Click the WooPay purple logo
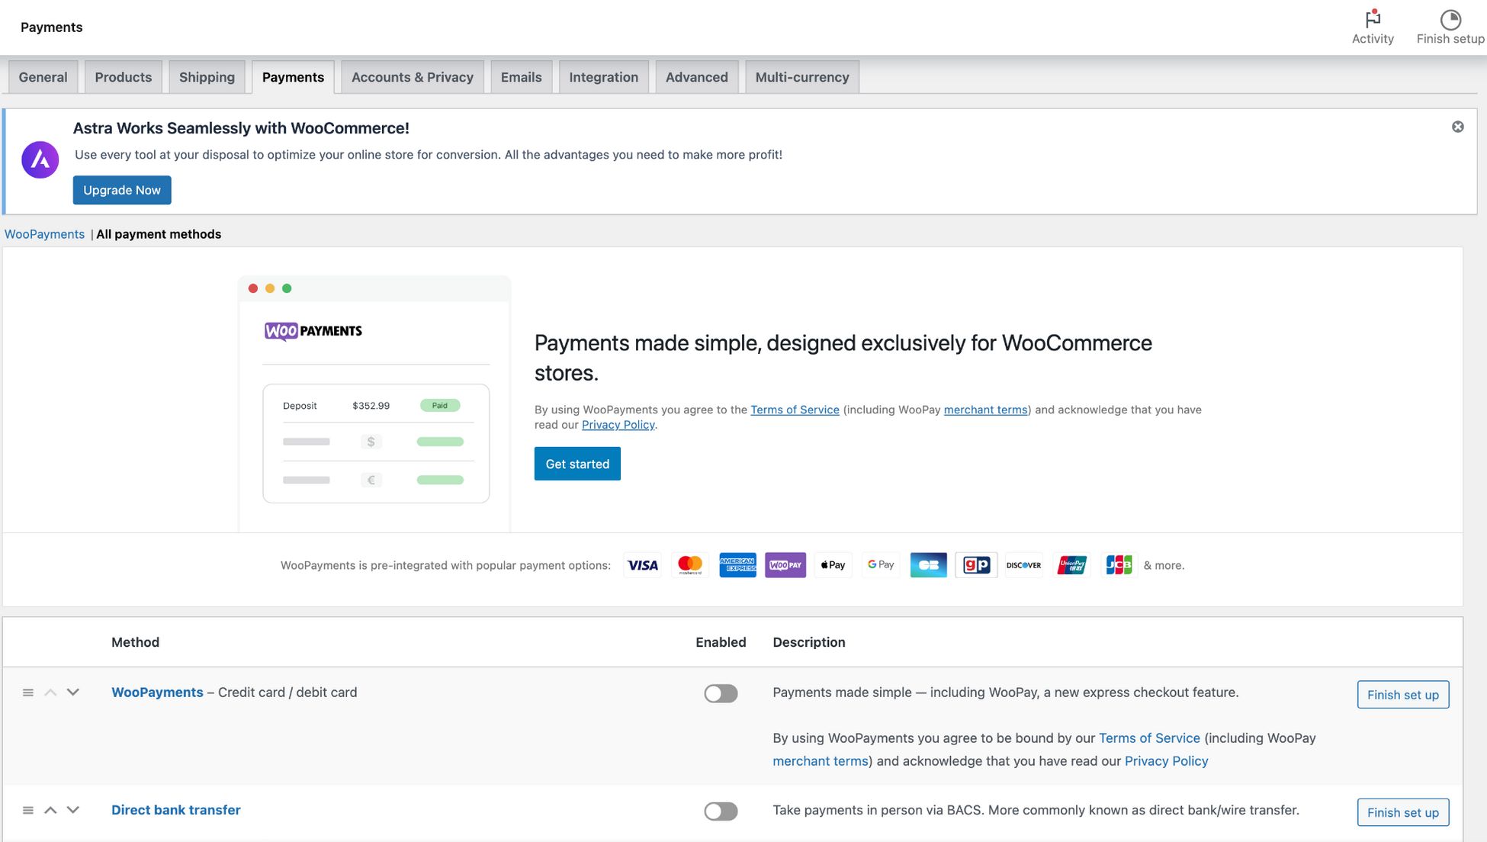Screen dimensions: 1487x842 pos(785,565)
